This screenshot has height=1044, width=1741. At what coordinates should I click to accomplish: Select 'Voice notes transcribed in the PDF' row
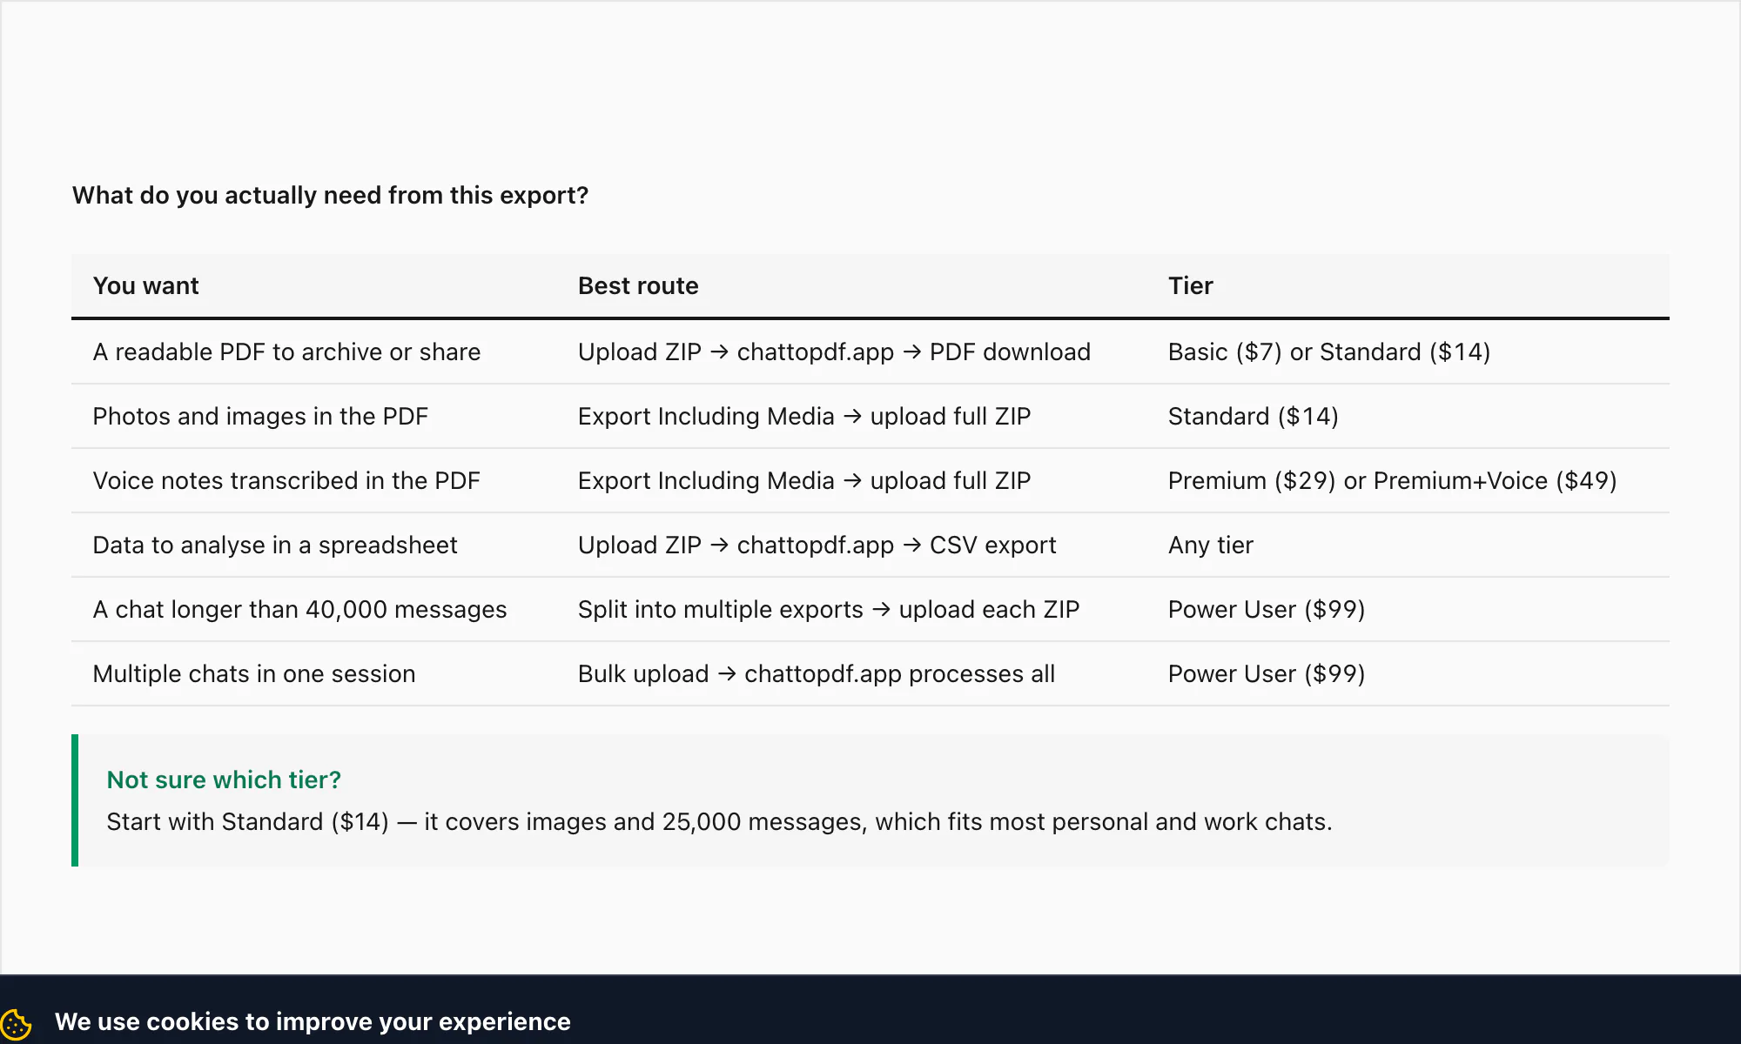coord(870,480)
